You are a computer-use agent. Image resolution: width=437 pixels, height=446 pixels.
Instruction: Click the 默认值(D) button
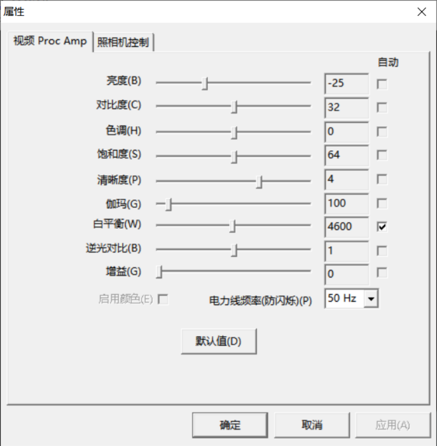point(218,341)
